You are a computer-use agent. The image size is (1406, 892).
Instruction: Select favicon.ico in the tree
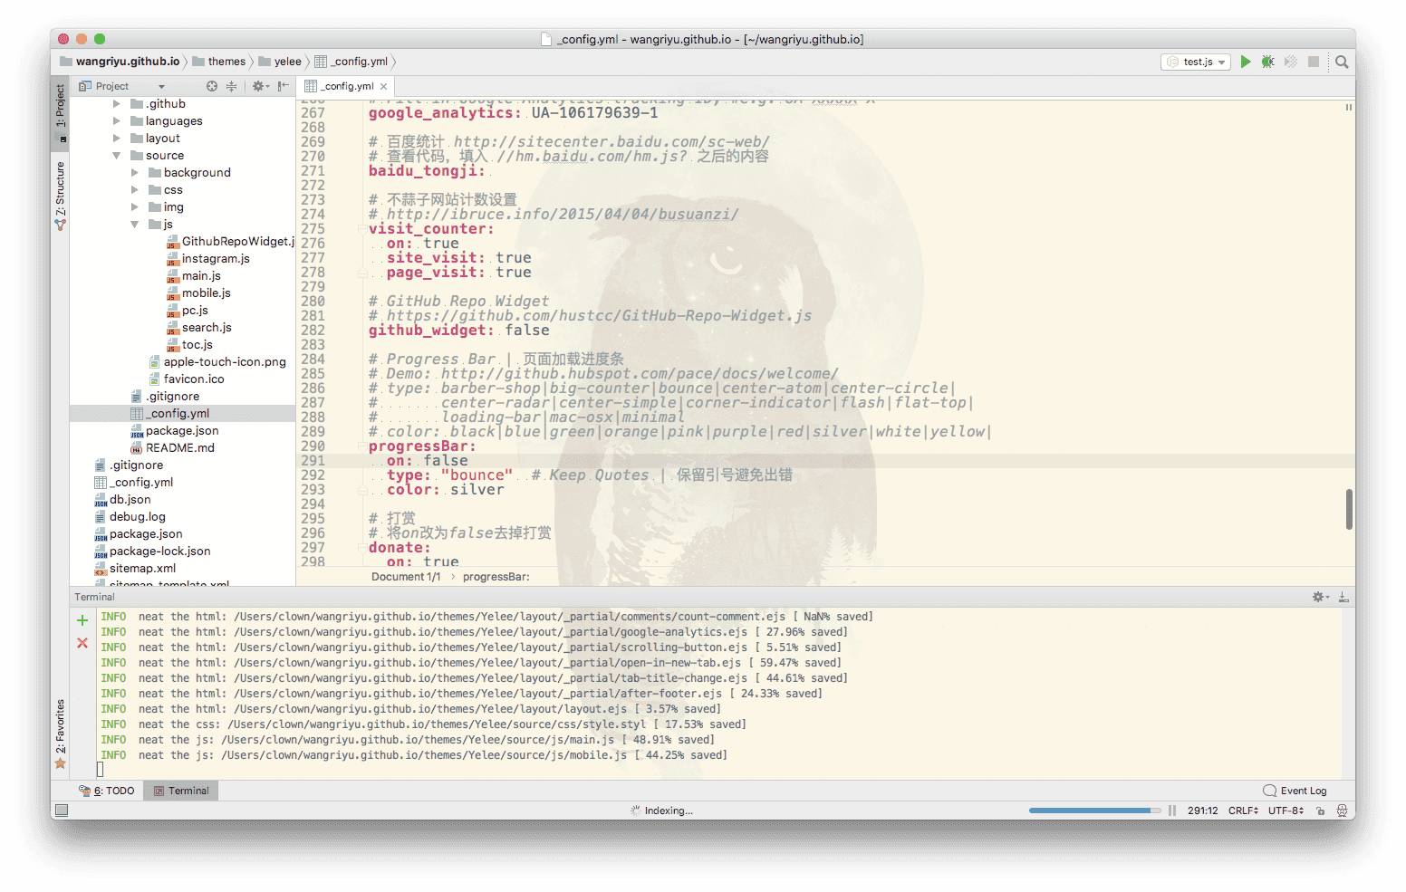coord(187,379)
